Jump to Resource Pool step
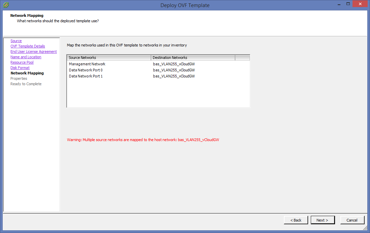The height and width of the screenshot is (233, 370). (x=22, y=62)
